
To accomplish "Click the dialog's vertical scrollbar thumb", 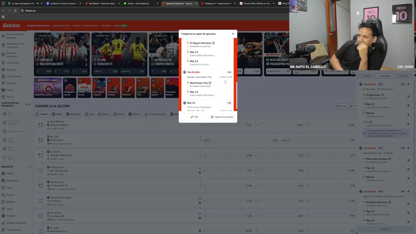I will point(236,95).
